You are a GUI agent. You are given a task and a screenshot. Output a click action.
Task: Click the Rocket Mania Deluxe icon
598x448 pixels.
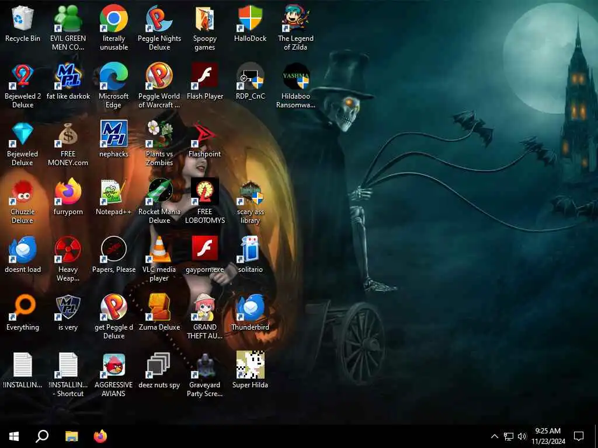click(x=159, y=202)
